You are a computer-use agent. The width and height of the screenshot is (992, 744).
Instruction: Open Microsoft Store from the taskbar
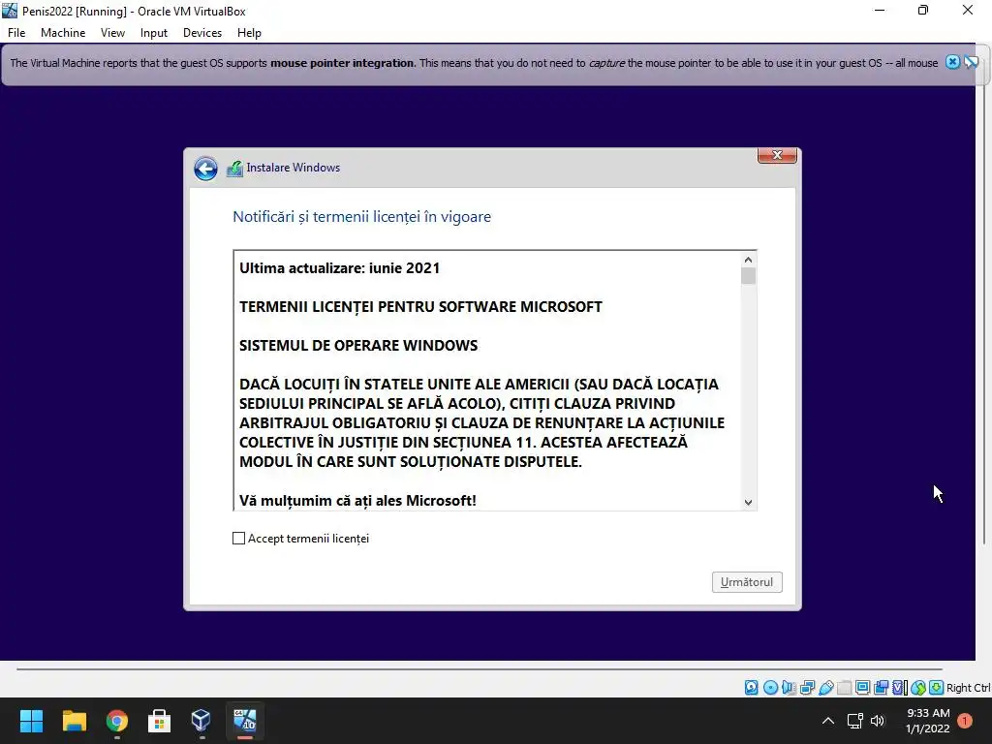(x=159, y=721)
